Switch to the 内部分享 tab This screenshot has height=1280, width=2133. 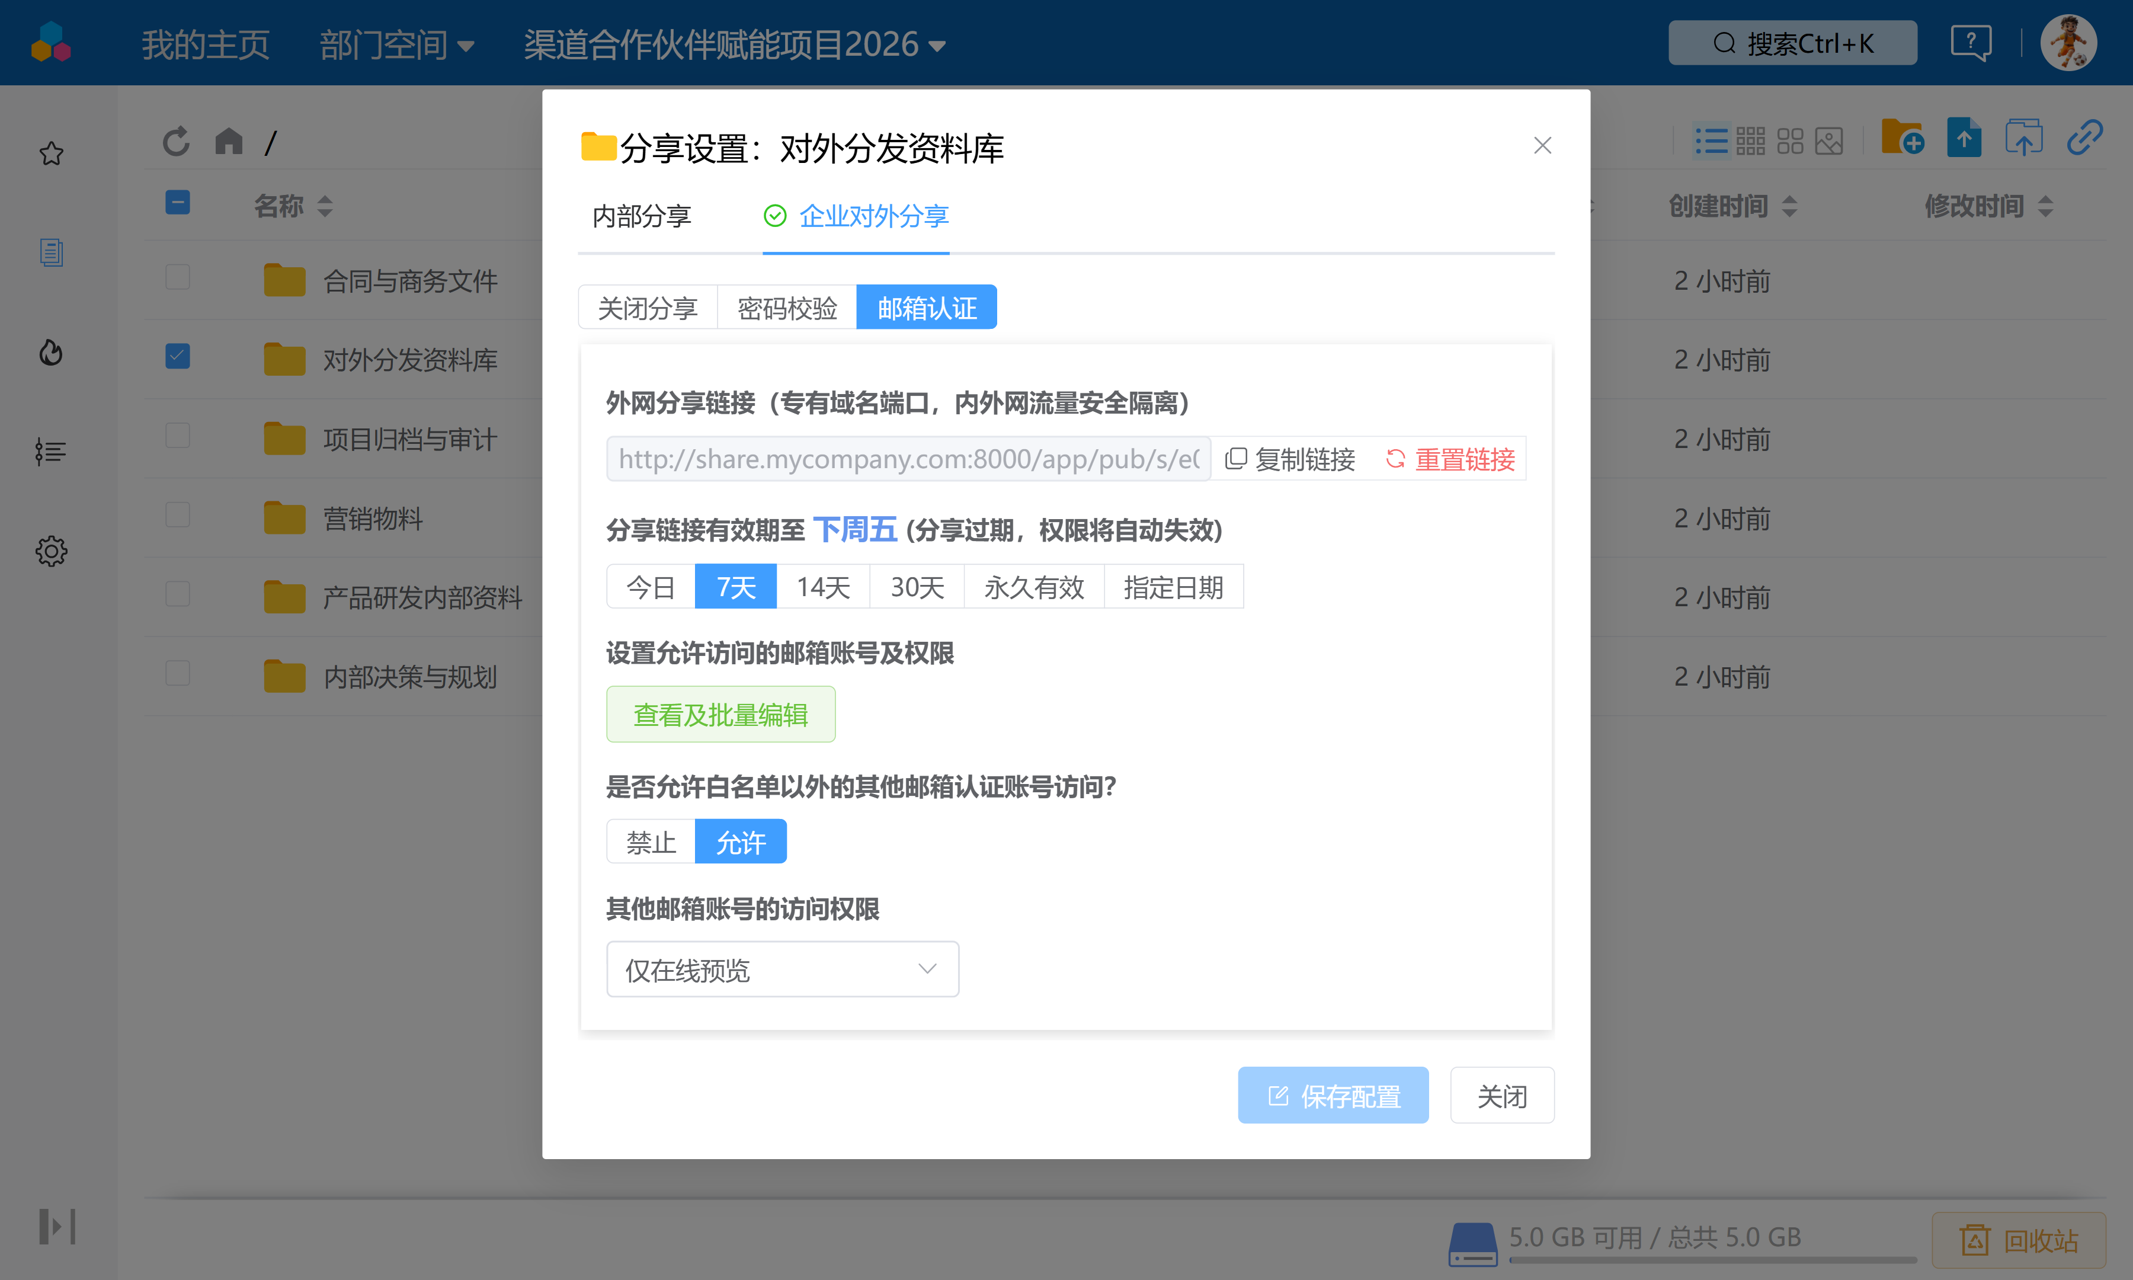[x=640, y=216]
